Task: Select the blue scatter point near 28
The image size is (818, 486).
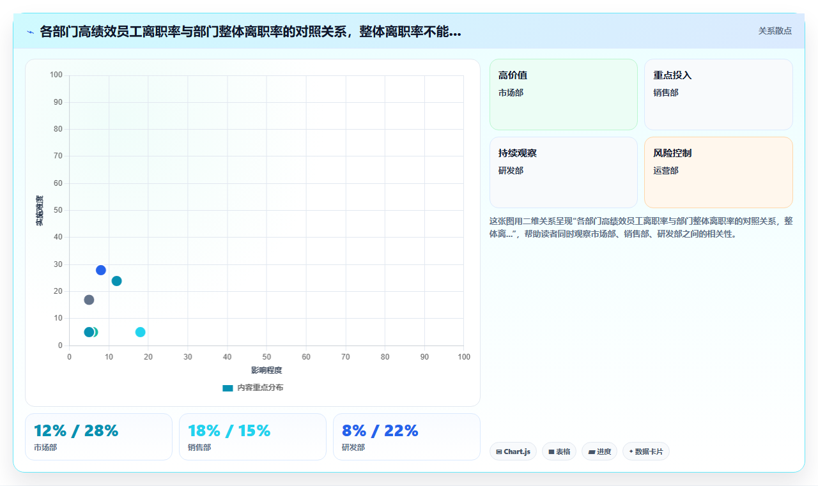Action: coord(101,270)
